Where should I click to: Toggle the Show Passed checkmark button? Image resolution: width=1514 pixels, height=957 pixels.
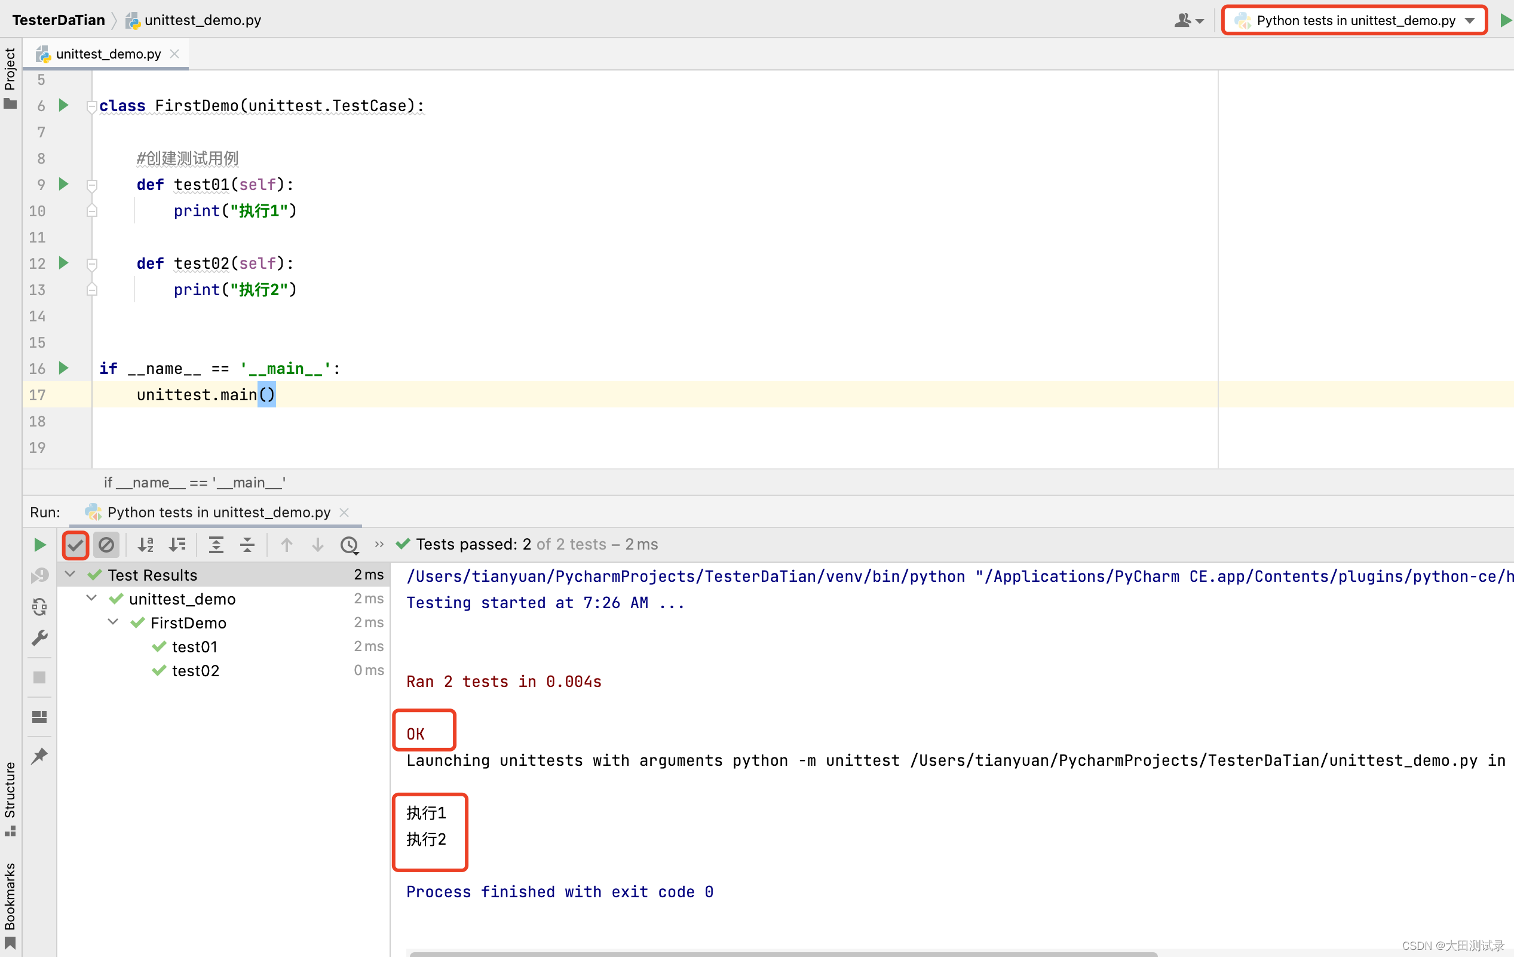pos(75,545)
